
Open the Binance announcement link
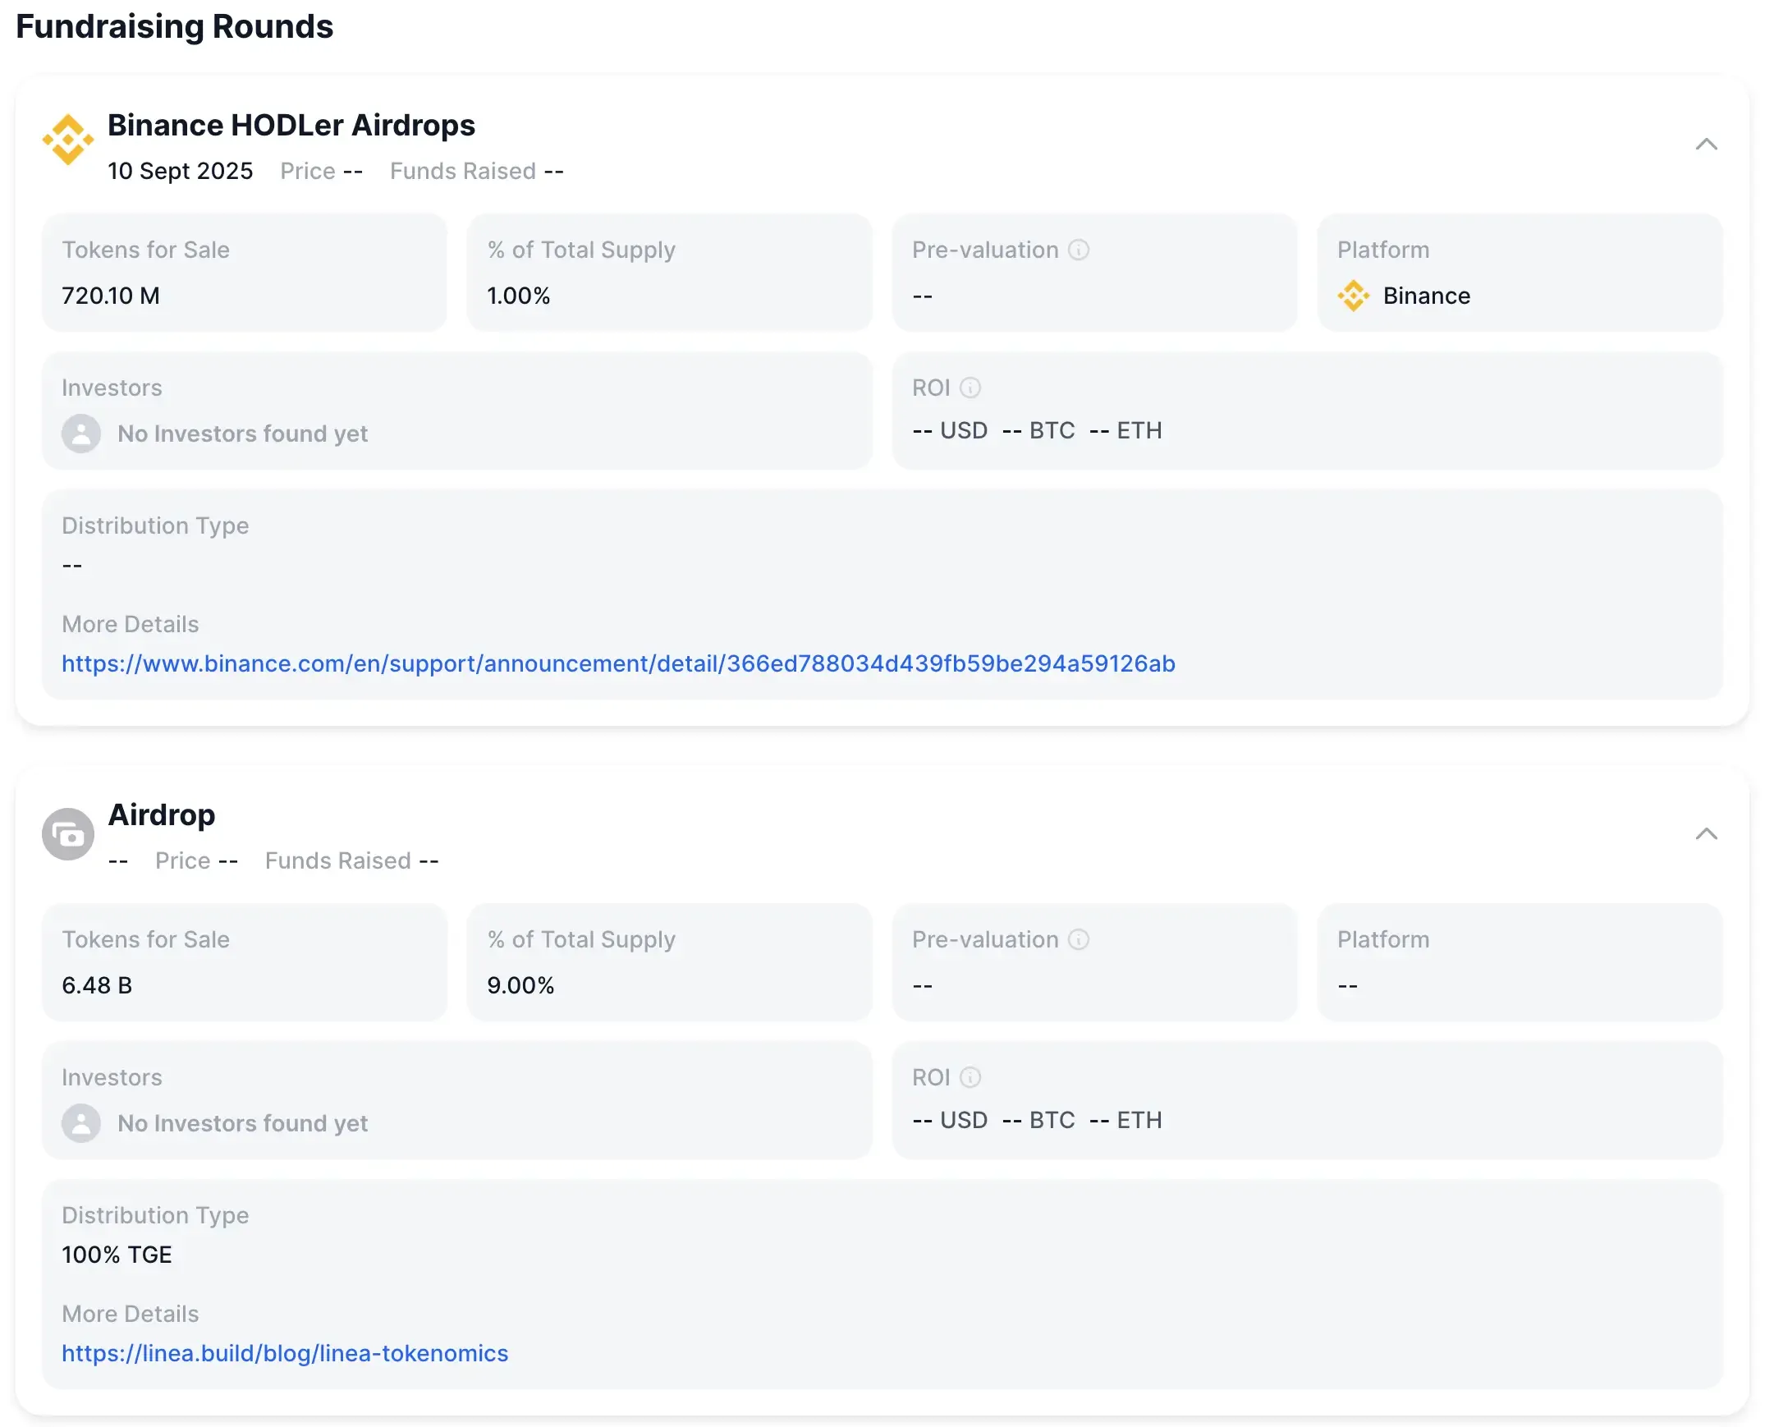618,663
